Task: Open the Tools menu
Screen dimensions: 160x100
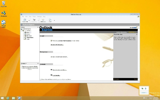Action: pyautogui.click(x=34, y=16)
